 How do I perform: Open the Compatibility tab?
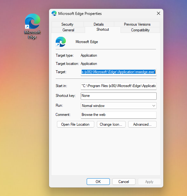click(140, 30)
